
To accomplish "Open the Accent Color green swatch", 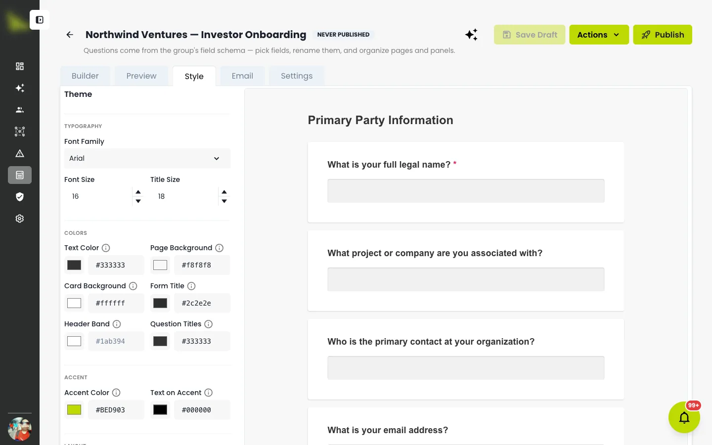I will pos(74,410).
